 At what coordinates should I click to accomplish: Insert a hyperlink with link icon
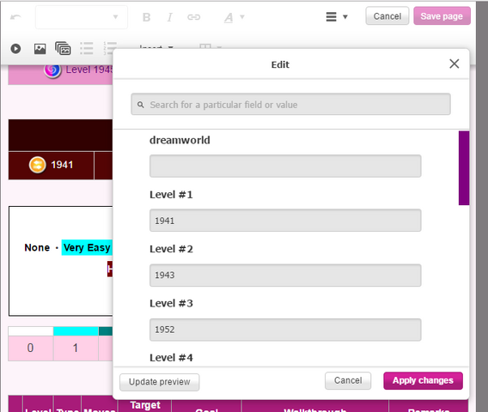pos(193,17)
